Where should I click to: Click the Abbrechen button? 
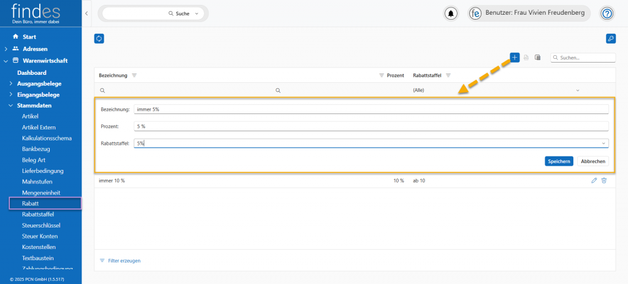pos(593,161)
